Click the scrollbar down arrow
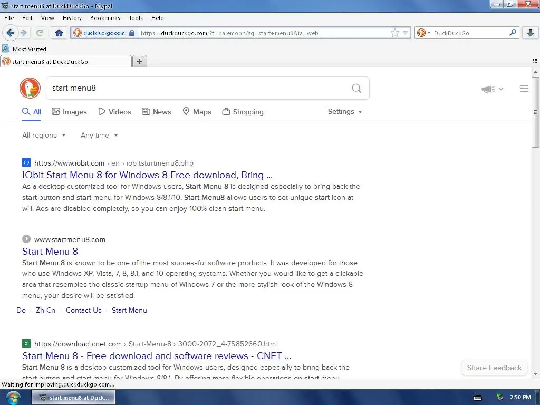This screenshot has height=405, width=540. point(535,374)
